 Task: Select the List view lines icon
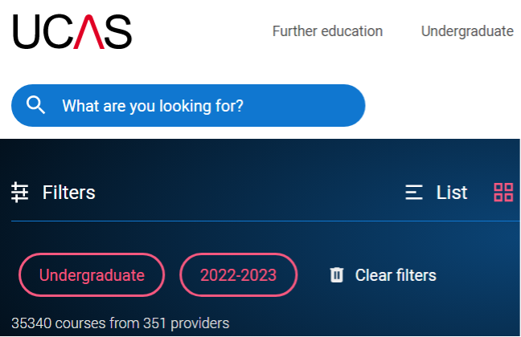coord(414,193)
